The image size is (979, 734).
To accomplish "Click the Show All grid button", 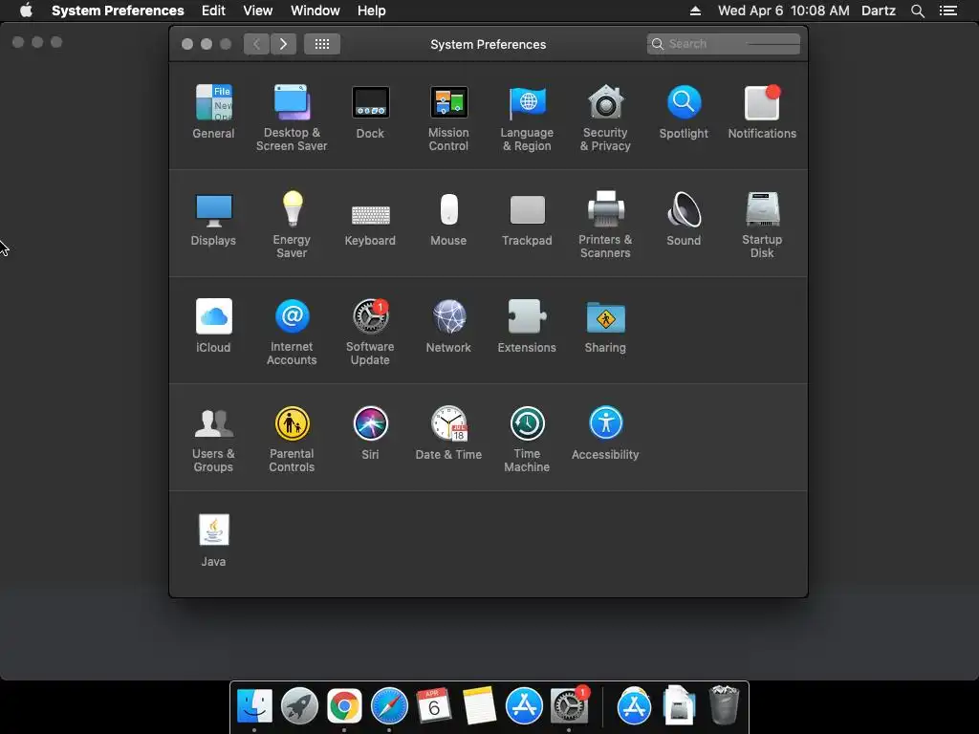I will point(322,44).
